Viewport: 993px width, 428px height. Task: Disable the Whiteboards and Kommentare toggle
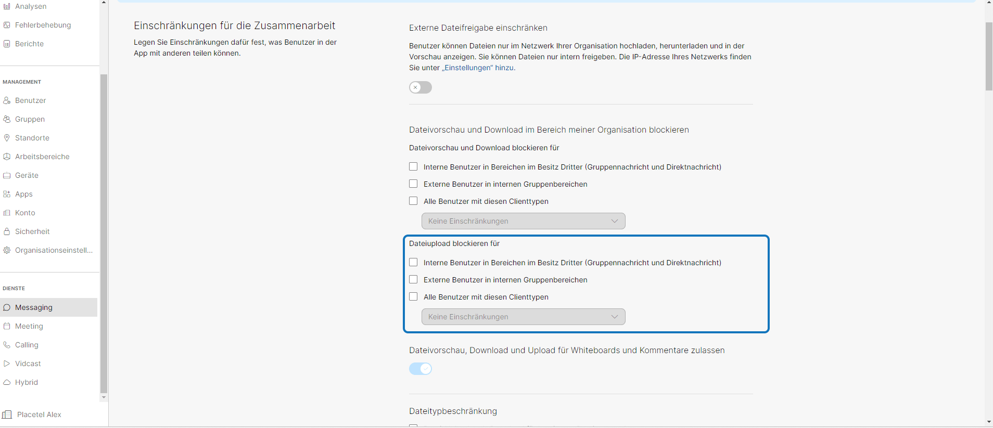tap(420, 369)
